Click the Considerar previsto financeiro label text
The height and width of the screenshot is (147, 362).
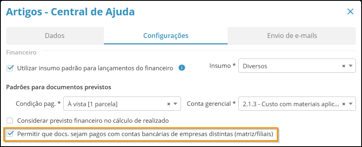coord(93,120)
